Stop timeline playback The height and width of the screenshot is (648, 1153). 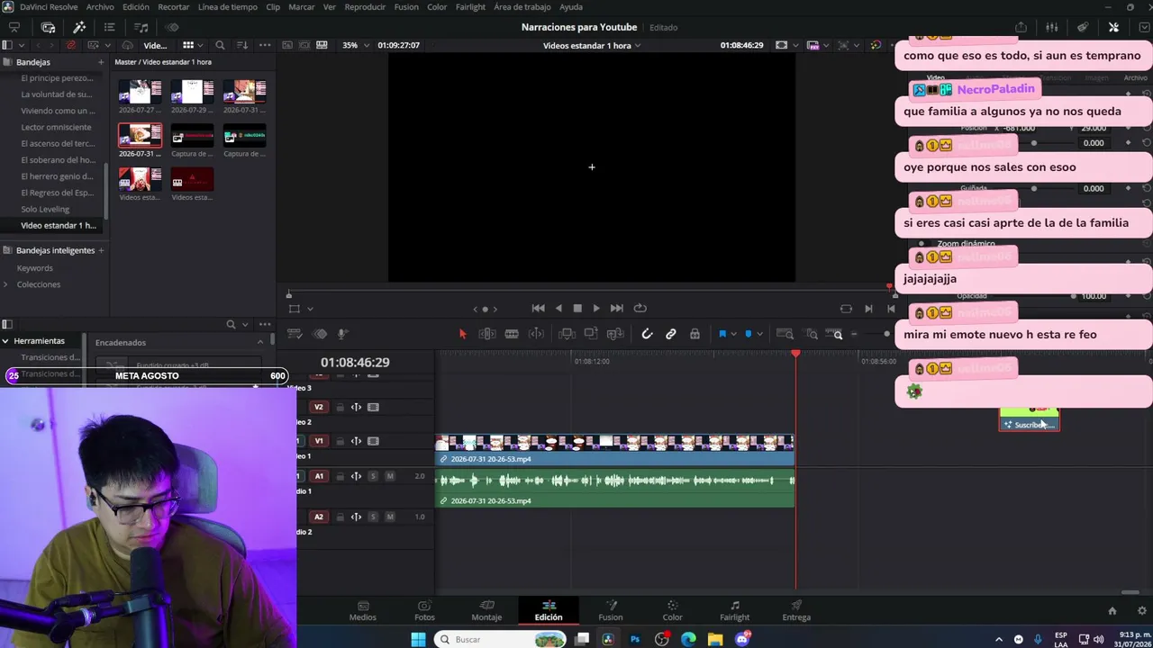[577, 309]
